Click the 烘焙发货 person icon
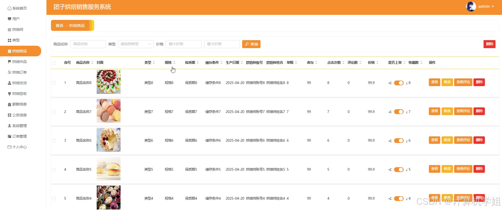Screen dimensions: 502x210 10,83
